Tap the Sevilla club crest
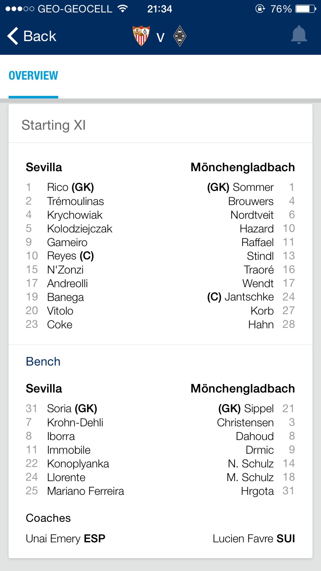 141,36
